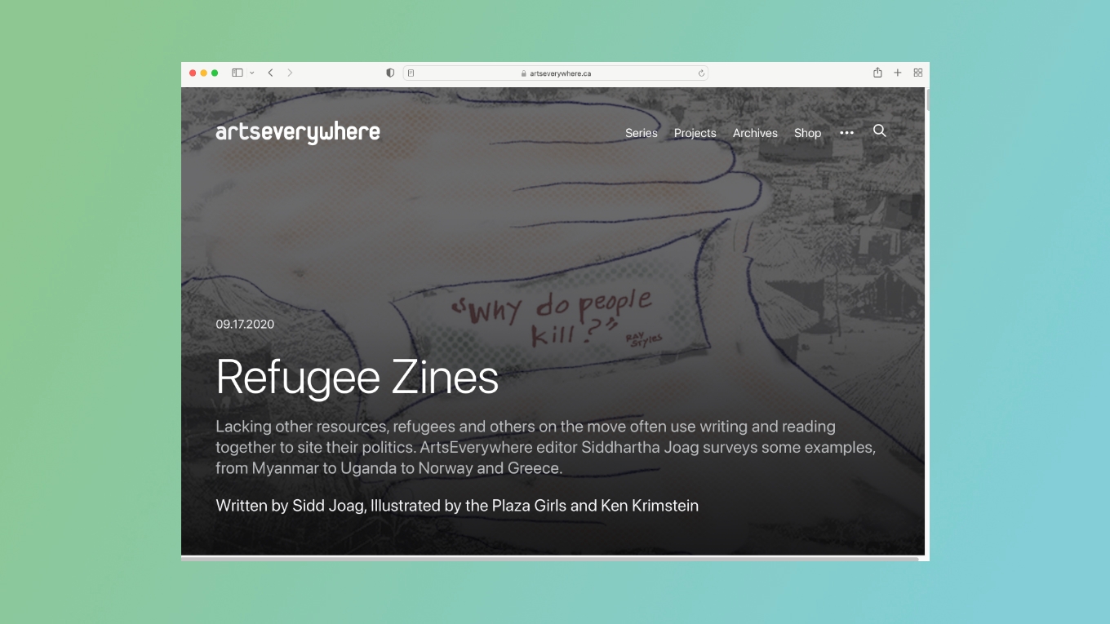Open the site search magnifier icon
This screenshot has height=624, width=1110.
pyautogui.click(x=879, y=131)
